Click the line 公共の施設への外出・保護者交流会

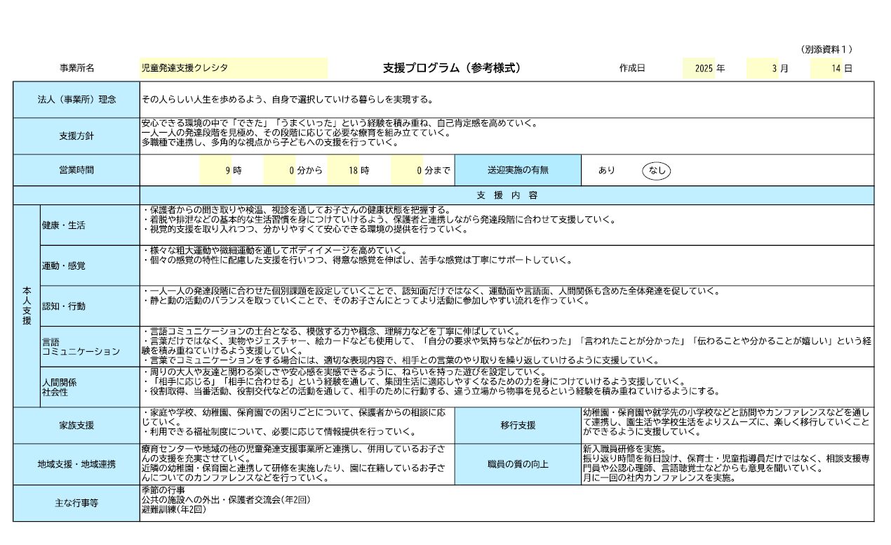(225, 500)
